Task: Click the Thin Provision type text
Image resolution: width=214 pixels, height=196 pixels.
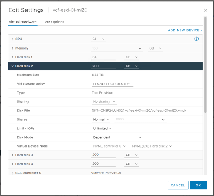Action: point(103,93)
